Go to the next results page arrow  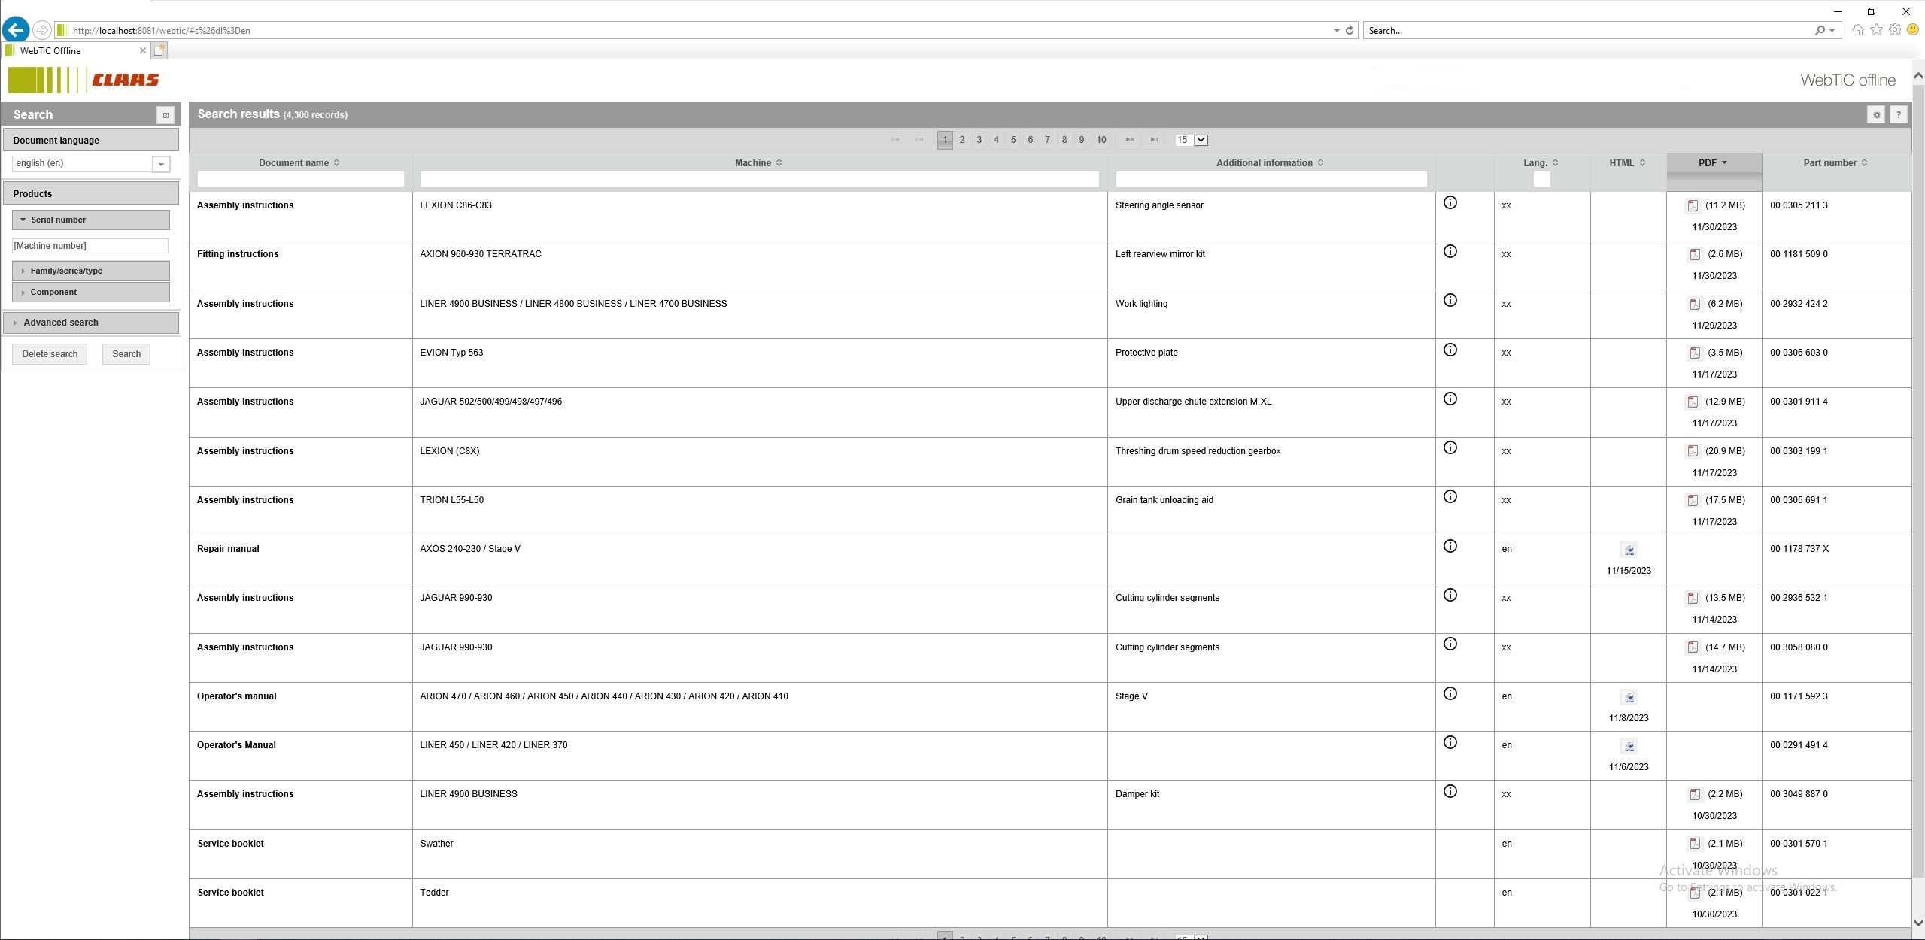click(x=1130, y=140)
